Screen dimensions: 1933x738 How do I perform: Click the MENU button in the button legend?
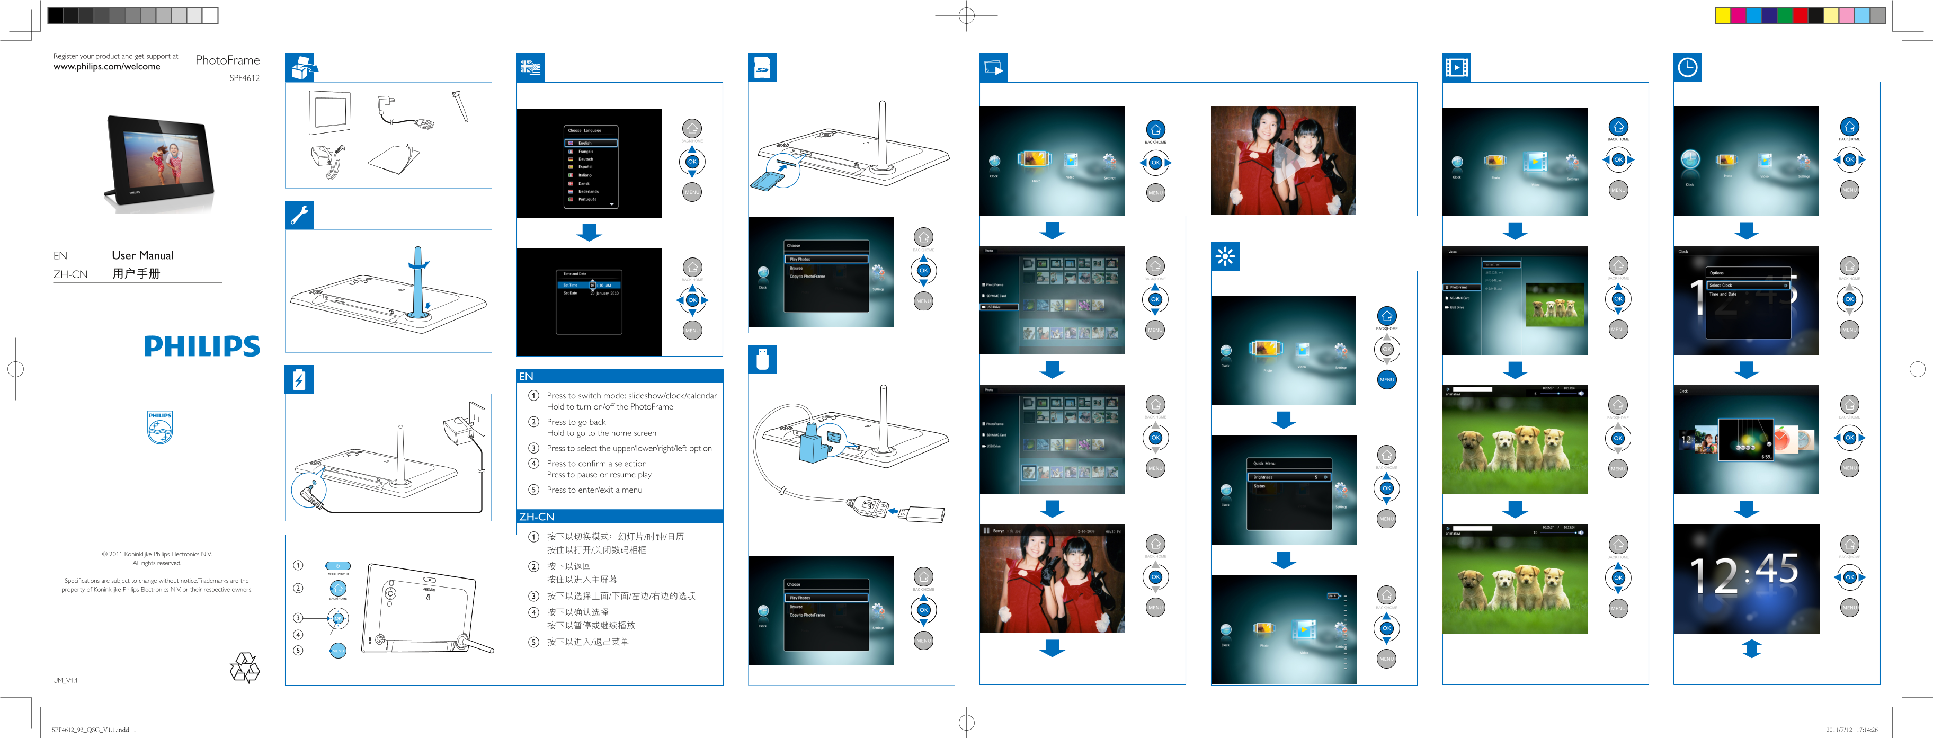pos(339,651)
